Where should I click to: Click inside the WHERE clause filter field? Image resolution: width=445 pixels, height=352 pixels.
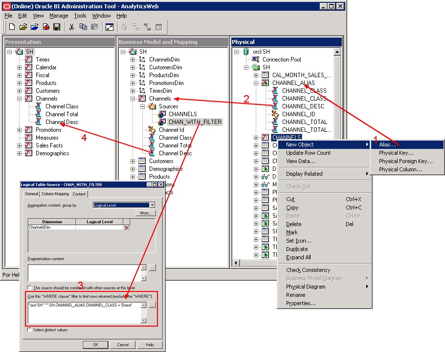pos(85,312)
